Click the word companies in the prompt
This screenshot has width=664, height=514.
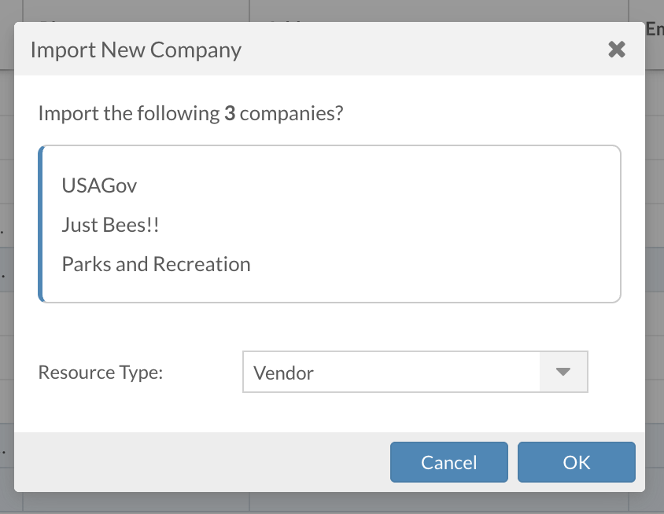click(x=291, y=113)
